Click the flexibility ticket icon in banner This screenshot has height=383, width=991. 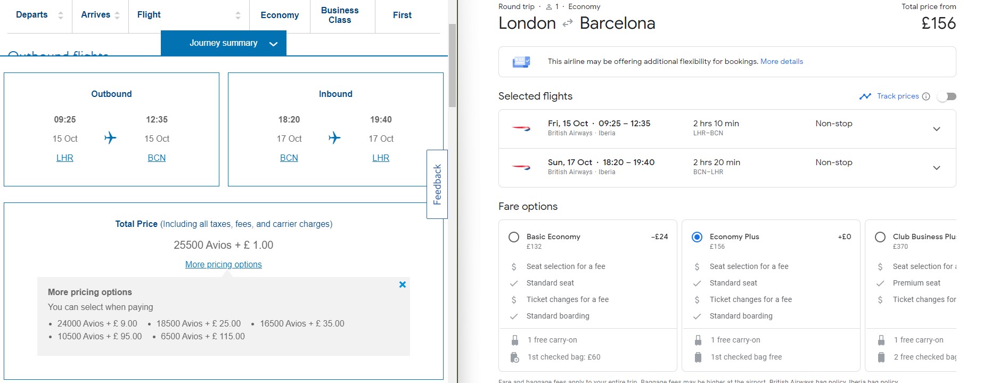(x=521, y=62)
